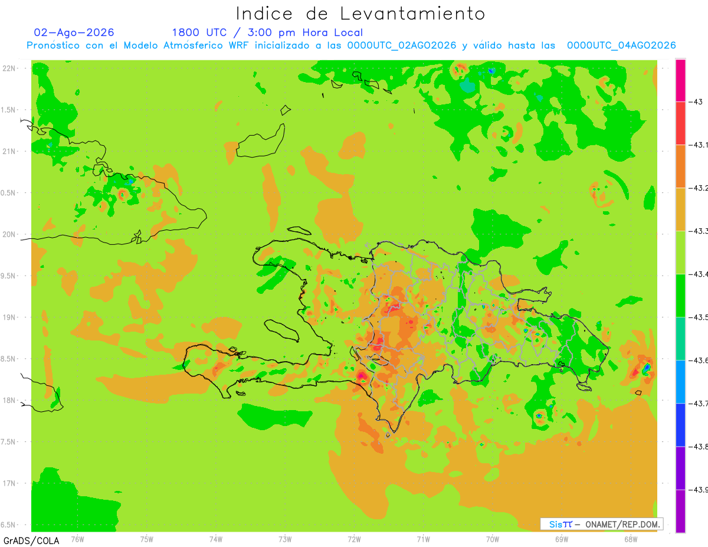
Task: Click the '74W' longitude label
Action: (x=216, y=539)
